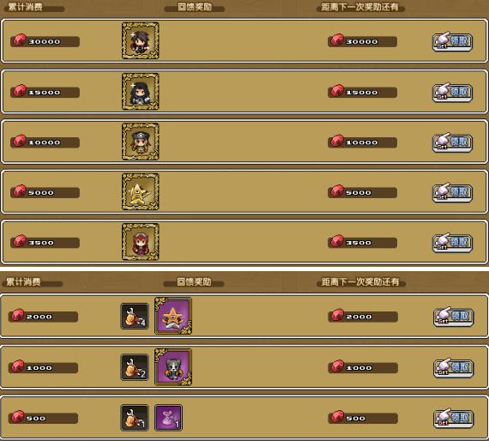View the pirate hat hero card
Image resolution: width=489 pixels, height=441 pixels.
141,142
